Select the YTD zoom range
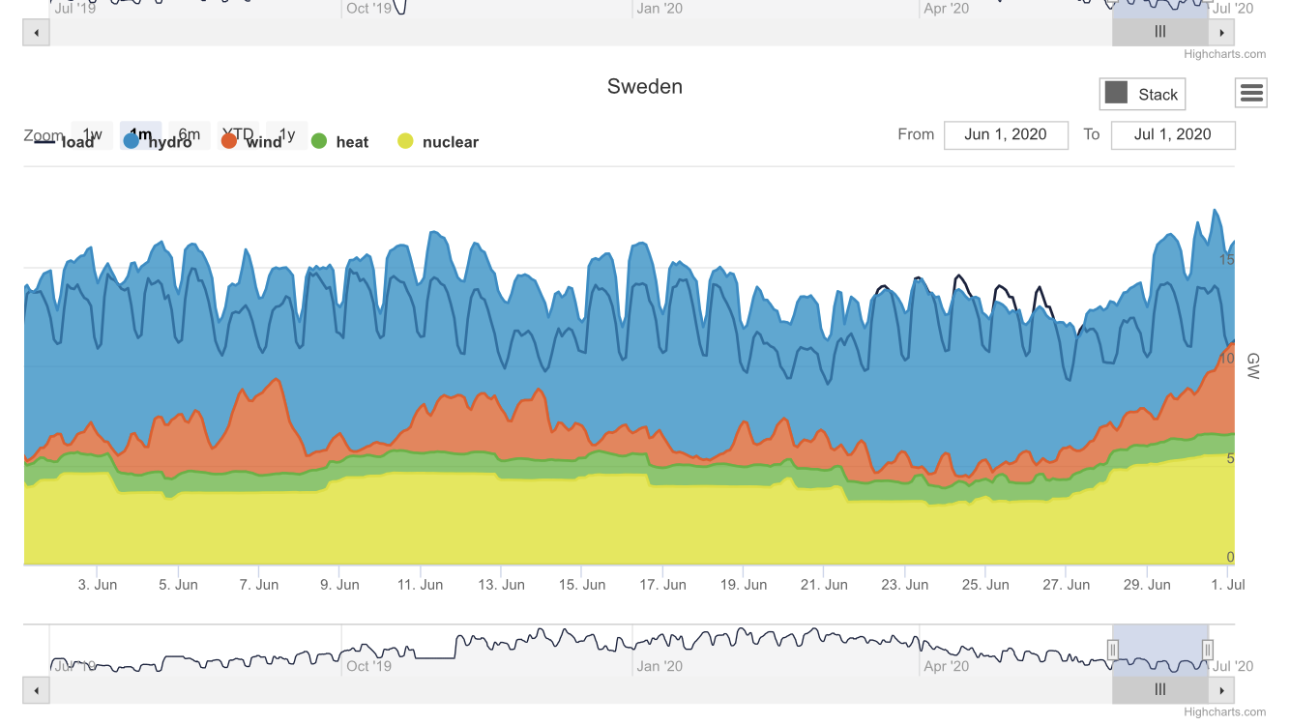 (x=238, y=134)
